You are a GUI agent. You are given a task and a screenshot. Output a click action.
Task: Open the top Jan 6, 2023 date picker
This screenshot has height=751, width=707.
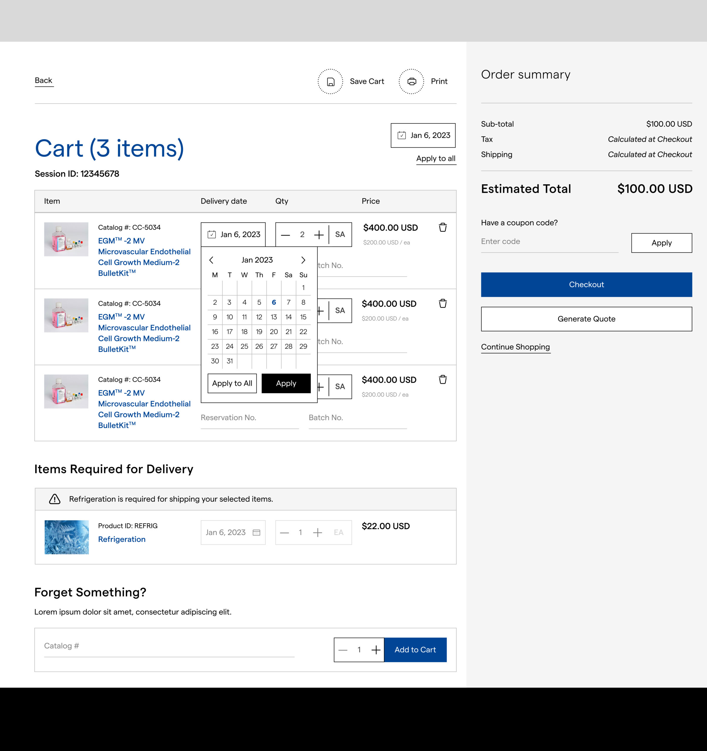[423, 135]
